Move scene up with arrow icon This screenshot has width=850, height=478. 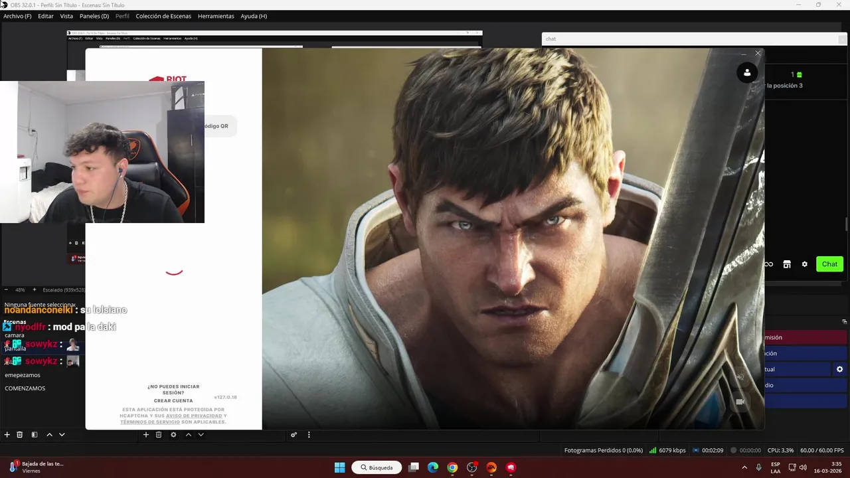point(49,435)
